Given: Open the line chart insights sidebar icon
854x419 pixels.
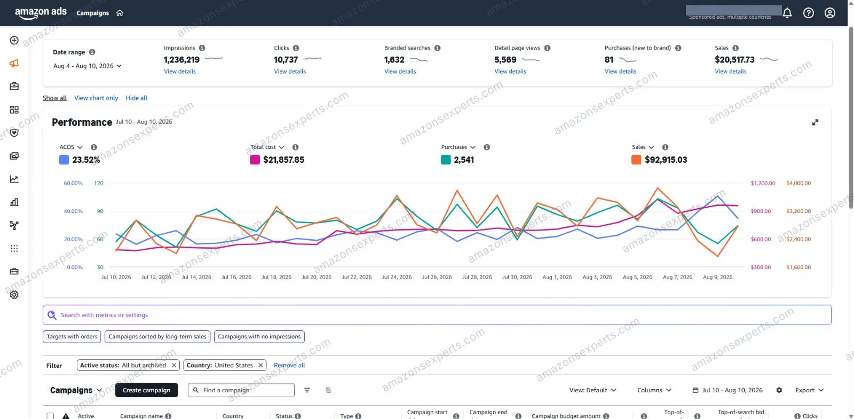Looking at the screenshot, I should (14, 179).
